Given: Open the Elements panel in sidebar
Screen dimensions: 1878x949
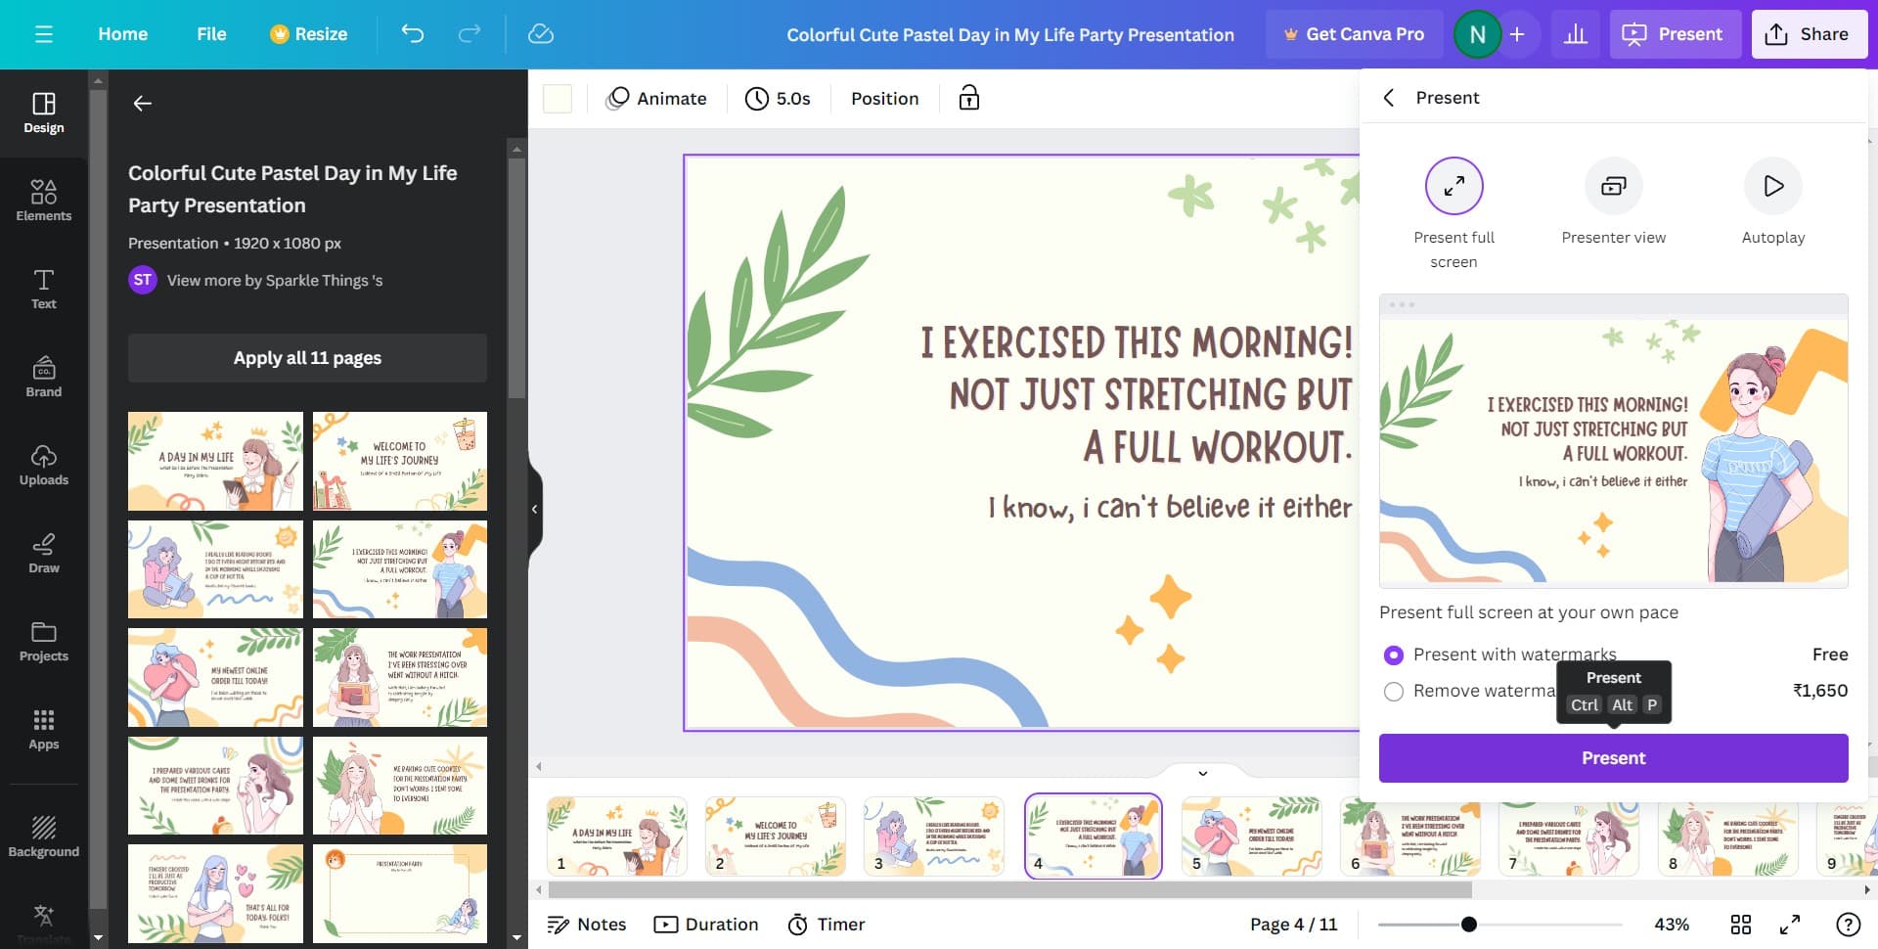Looking at the screenshot, I should pyautogui.click(x=43, y=201).
